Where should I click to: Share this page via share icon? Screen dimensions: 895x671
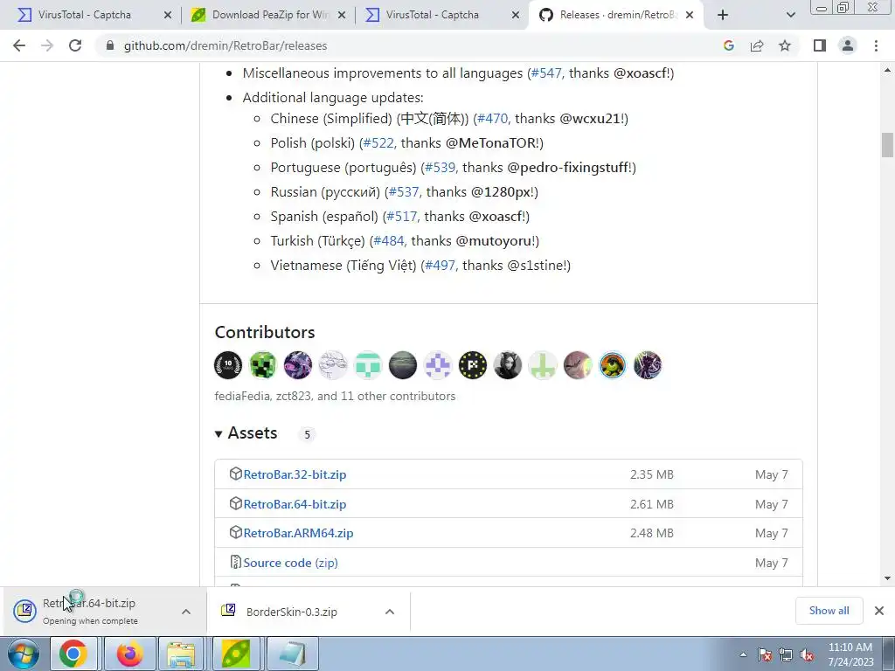click(x=757, y=45)
